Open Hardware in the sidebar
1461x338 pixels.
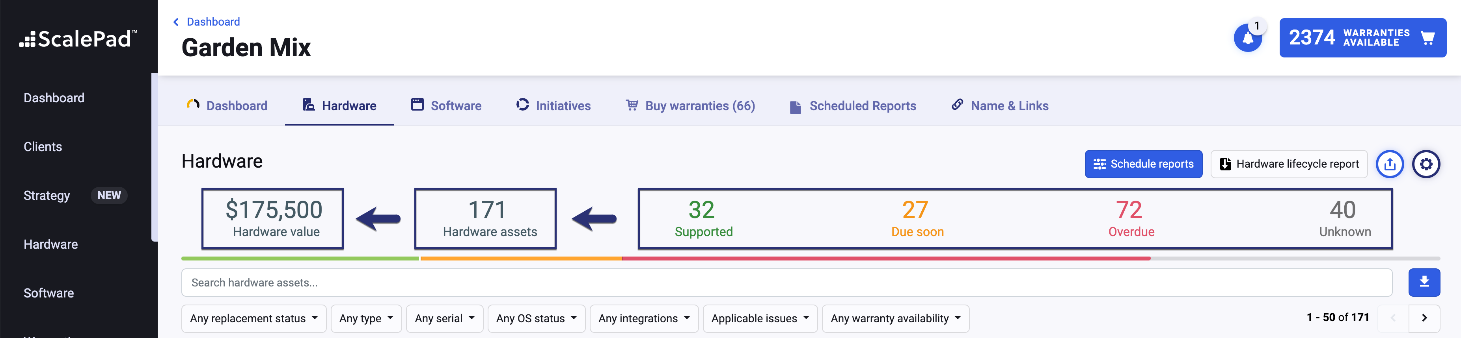point(50,244)
